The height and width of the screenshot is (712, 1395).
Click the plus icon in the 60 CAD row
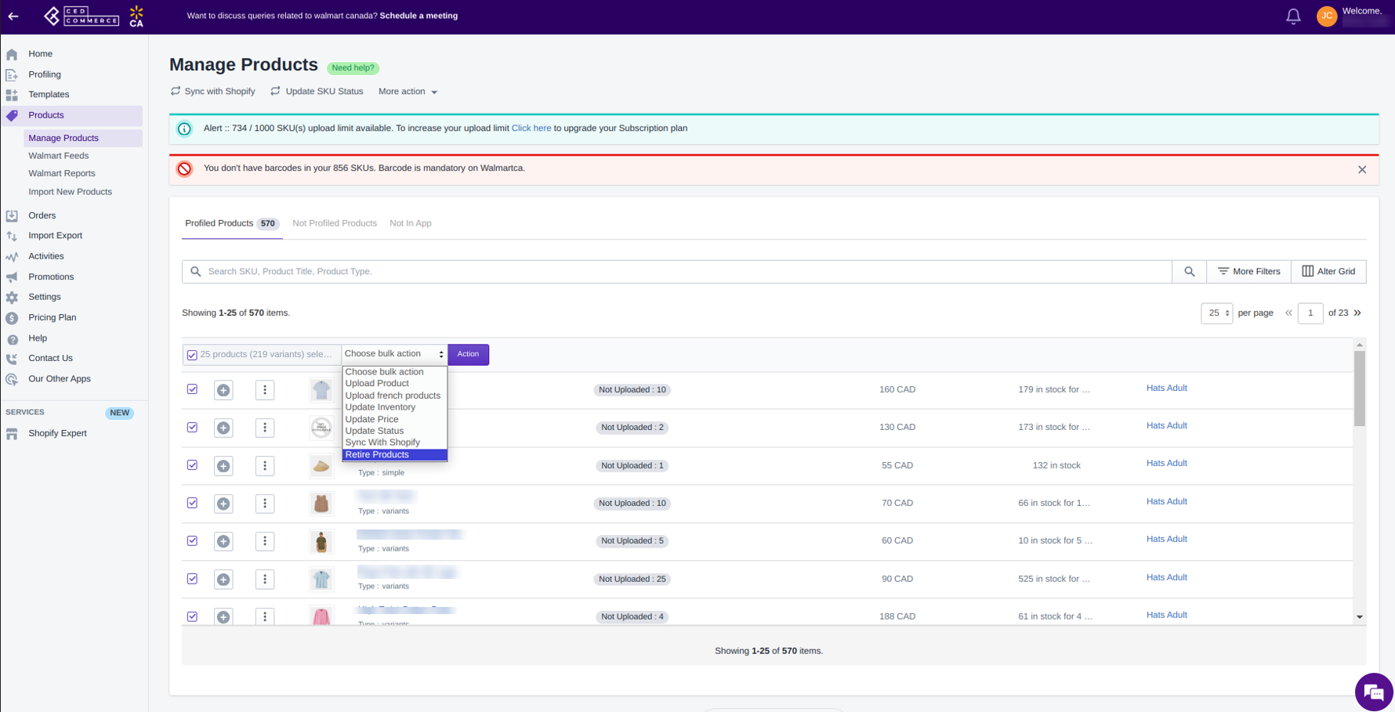pos(223,541)
